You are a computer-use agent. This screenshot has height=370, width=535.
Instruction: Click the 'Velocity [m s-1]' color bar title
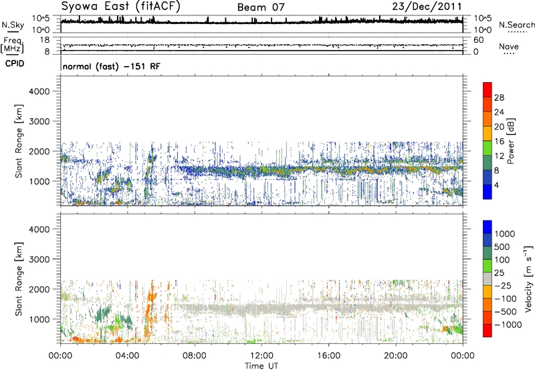coord(528,279)
